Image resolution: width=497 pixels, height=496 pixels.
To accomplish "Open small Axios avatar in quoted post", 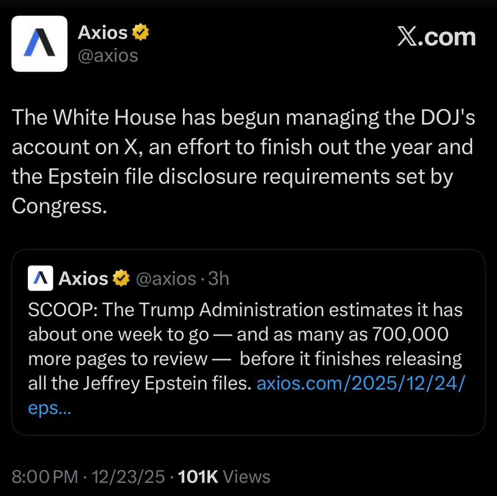I will pyautogui.click(x=41, y=279).
